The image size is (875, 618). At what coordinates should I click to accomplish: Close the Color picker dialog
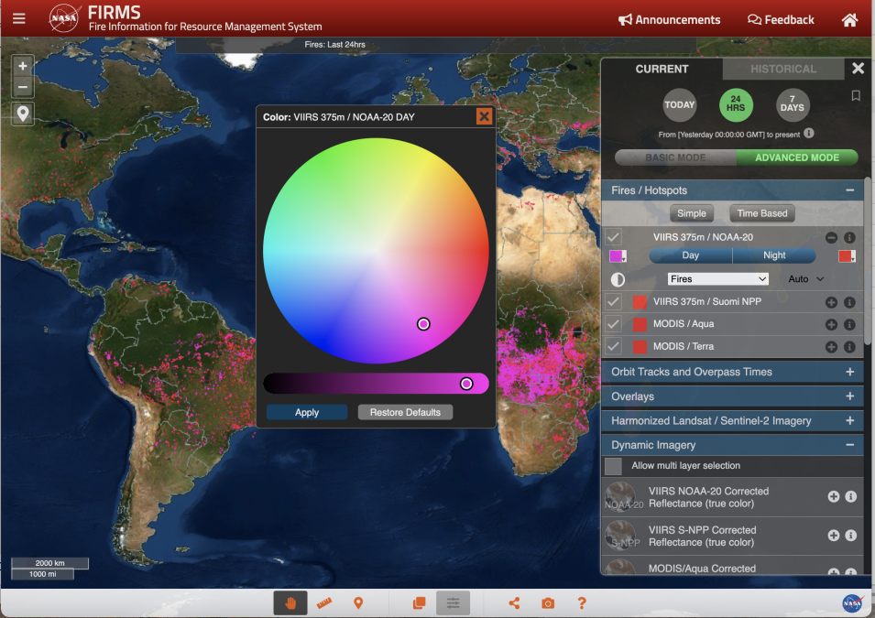click(484, 116)
